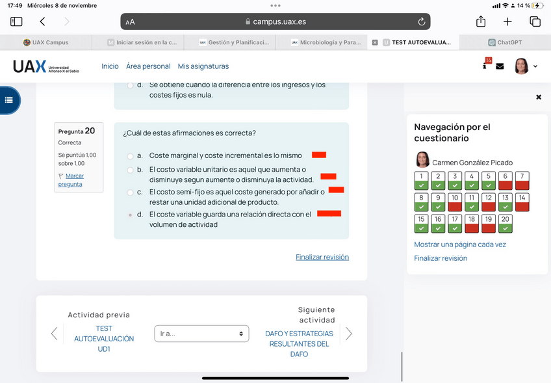
Task: Switch to the UAX Campus tab
Action: (46, 42)
